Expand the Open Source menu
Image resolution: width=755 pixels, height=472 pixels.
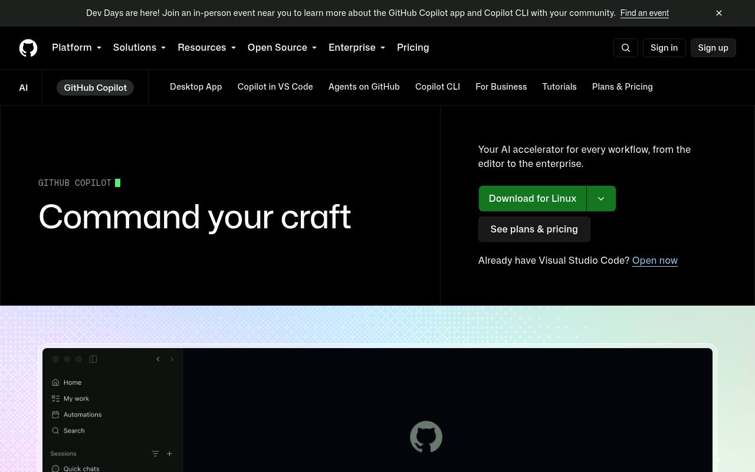(x=283, y=48)
